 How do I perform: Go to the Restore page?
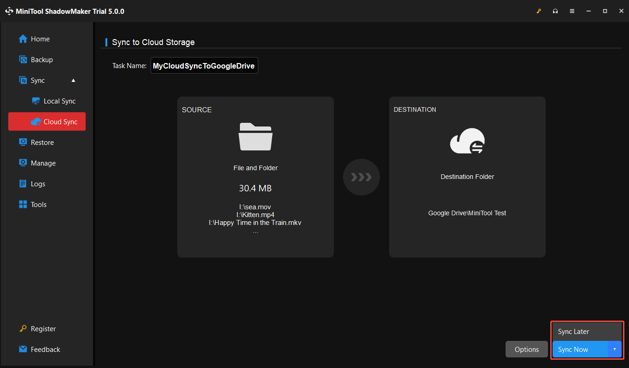42,143
